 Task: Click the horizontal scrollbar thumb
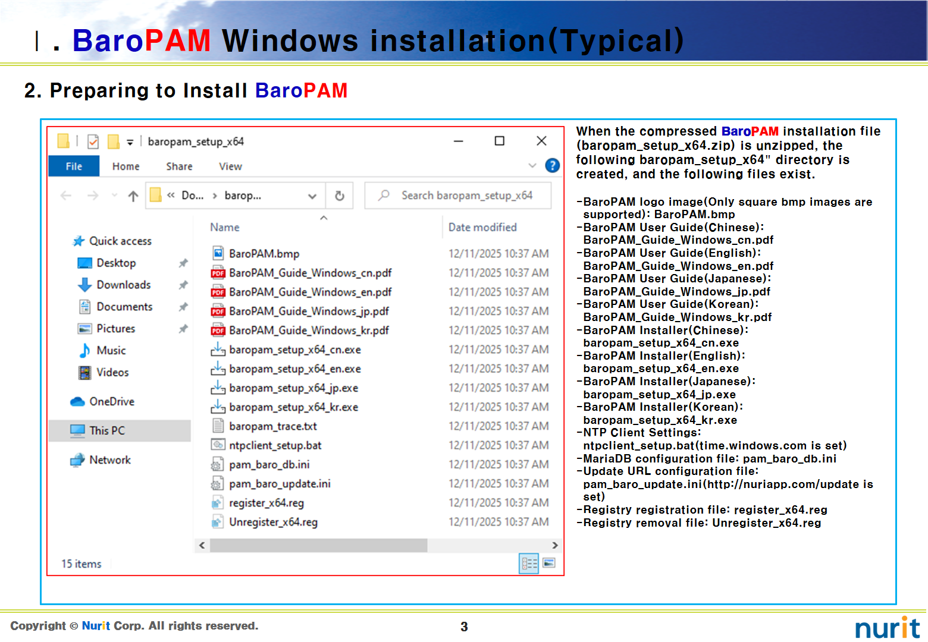pyautogui.click(x=318, y=545)
